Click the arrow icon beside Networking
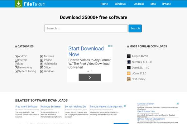Image resolution: width=187 pixels, height=124 pixels. click(x=16, y=68)
